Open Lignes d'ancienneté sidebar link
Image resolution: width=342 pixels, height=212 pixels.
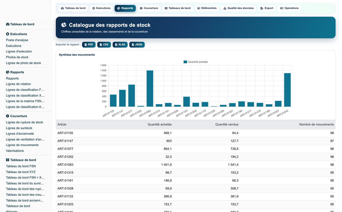point(20,134)
